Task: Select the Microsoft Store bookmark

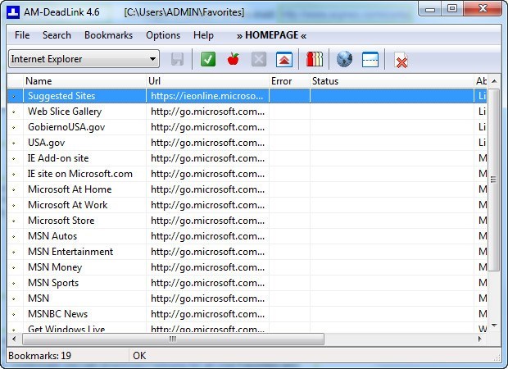Action: click(61, 221)
